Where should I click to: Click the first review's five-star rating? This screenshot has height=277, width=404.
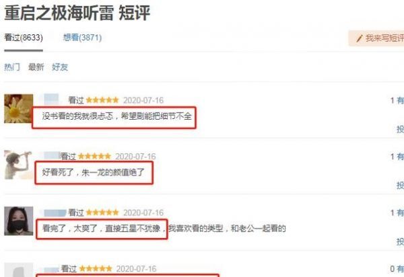pos(102,100)
